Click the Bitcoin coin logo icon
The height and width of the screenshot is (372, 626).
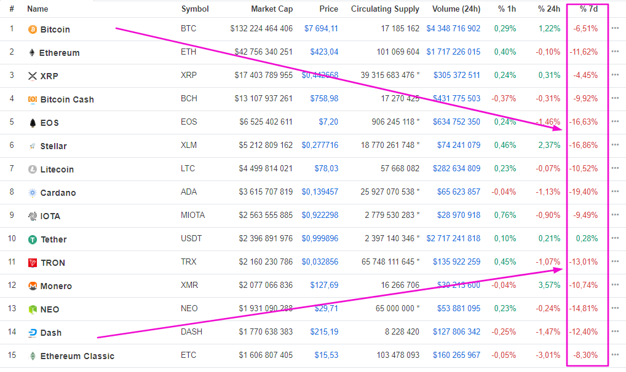pos(33,29)
